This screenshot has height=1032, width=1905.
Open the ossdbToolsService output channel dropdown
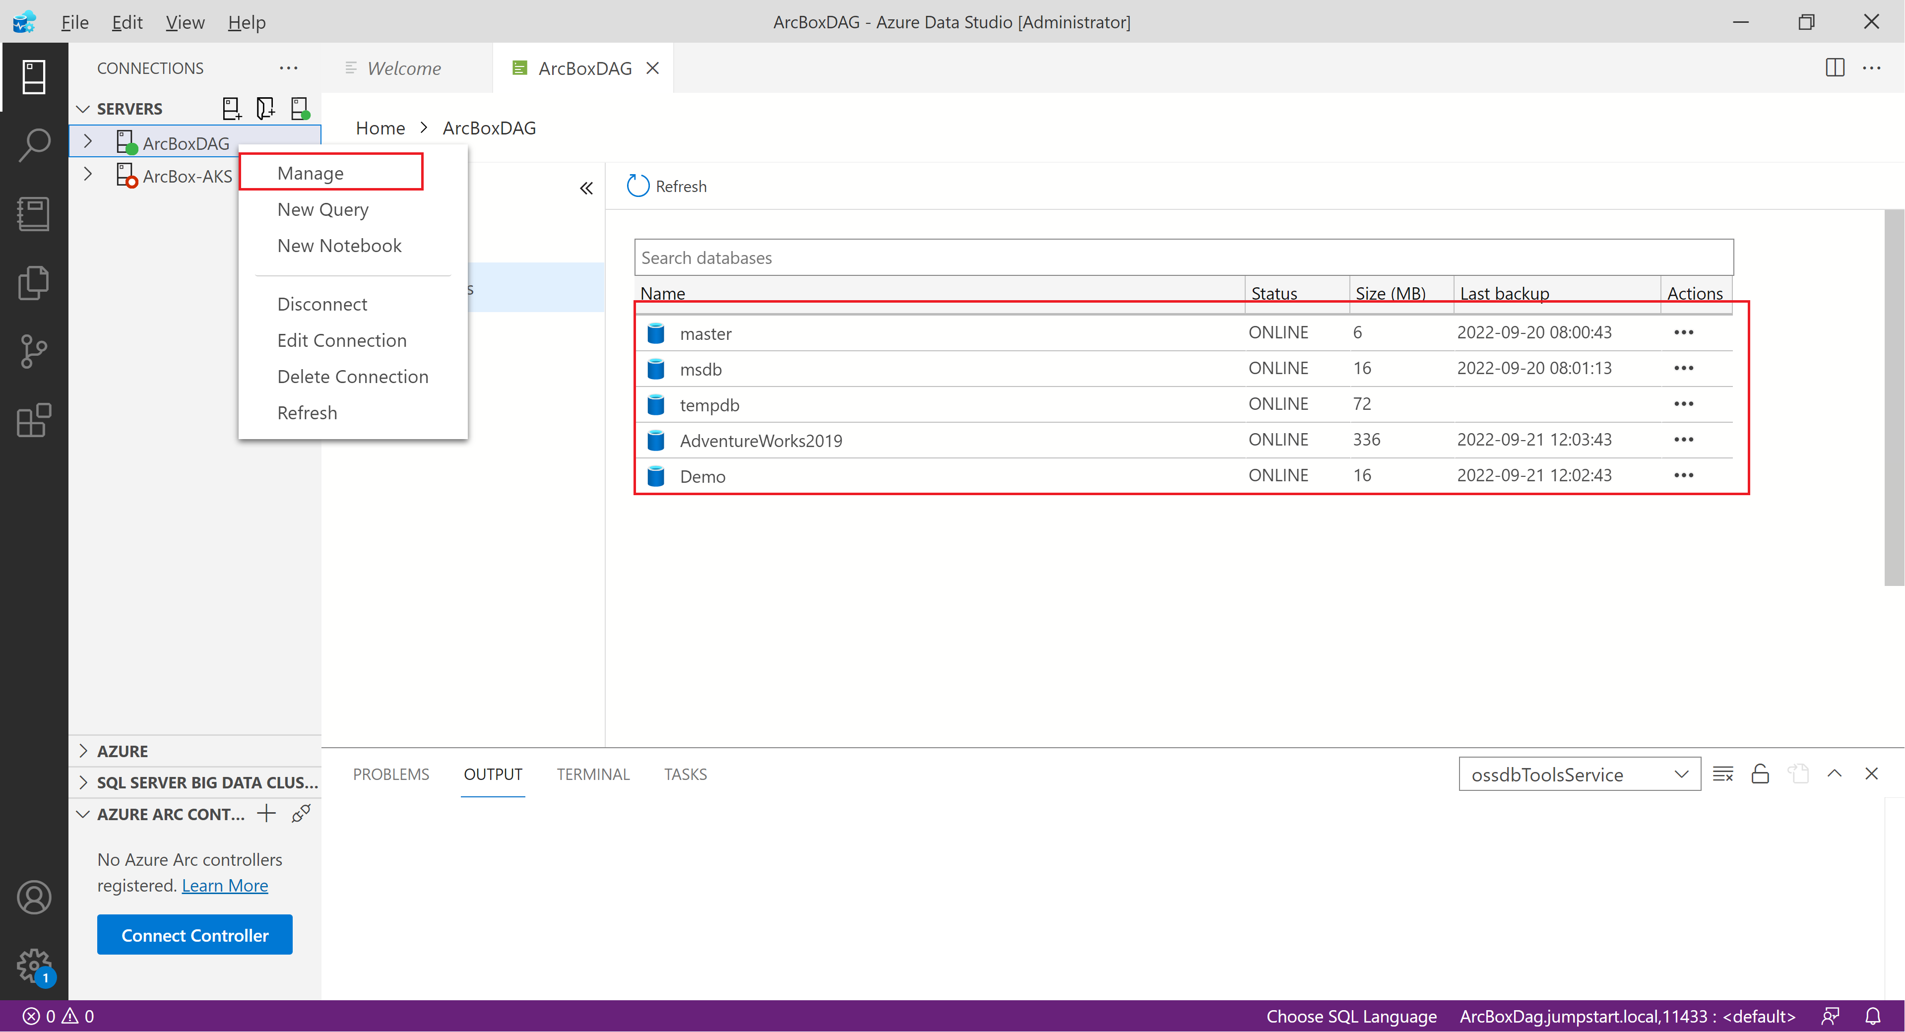point(1579,774)
